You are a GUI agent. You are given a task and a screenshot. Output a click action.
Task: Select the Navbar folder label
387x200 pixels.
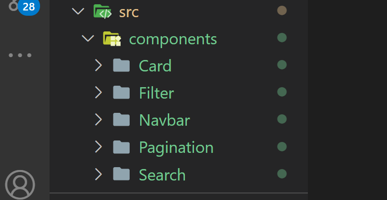click(x=164, y=120)
